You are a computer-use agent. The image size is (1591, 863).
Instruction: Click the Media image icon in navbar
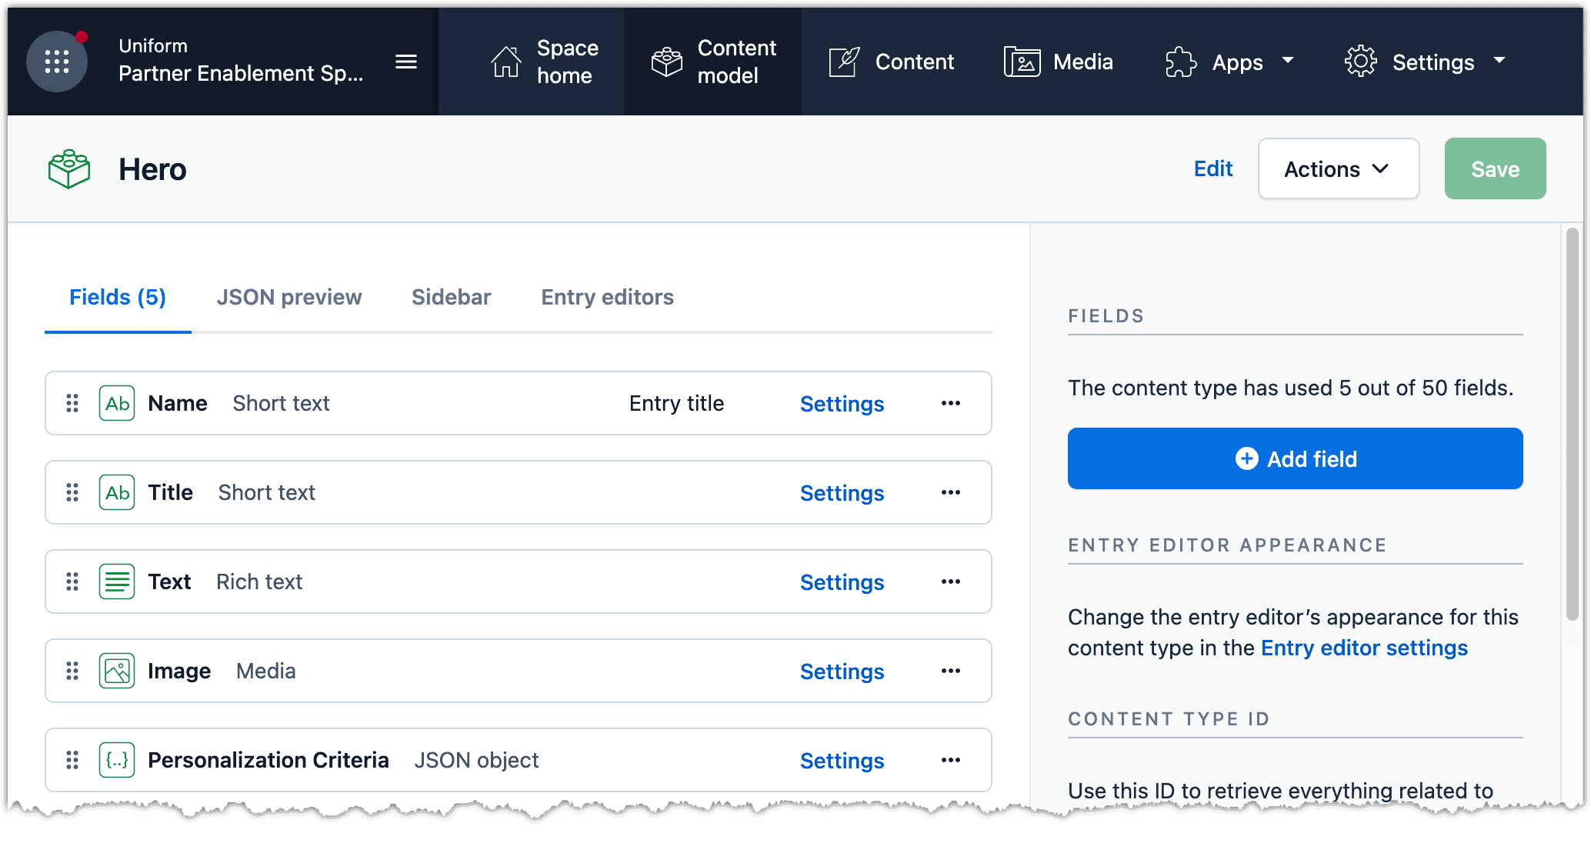(1022, 62)
